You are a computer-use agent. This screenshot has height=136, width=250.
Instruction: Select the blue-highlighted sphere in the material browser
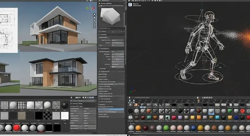click(x=211, y=111)
